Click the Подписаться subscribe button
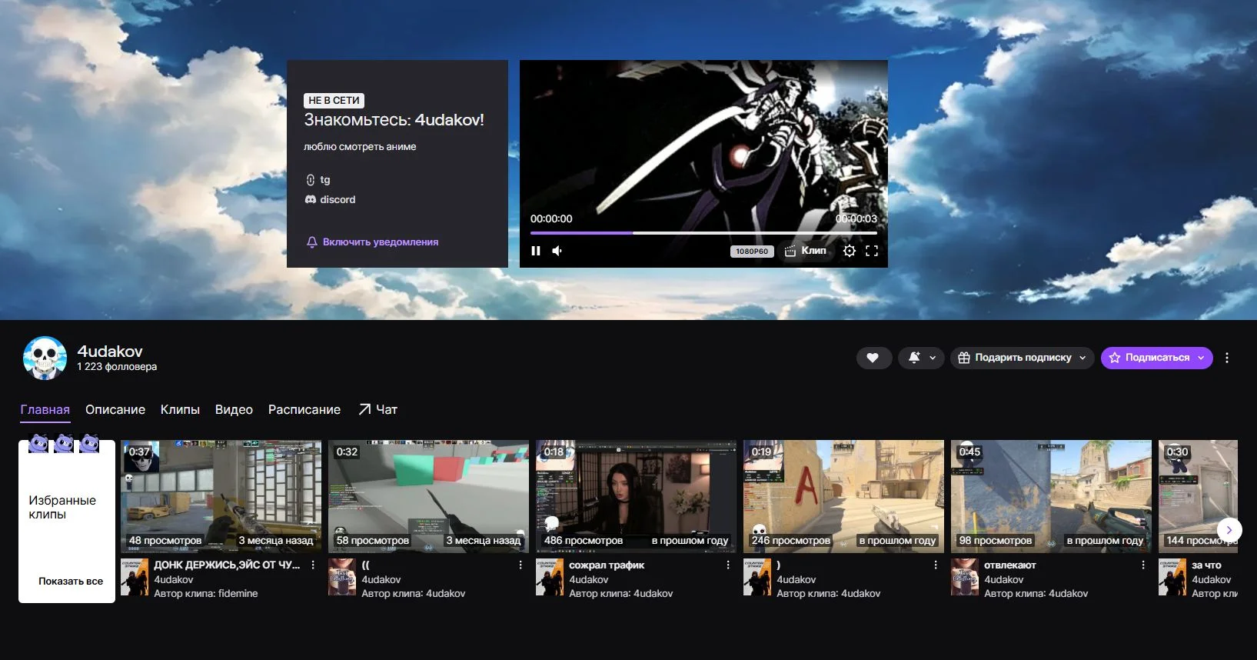1257x660 pixels. [1156, 358]
